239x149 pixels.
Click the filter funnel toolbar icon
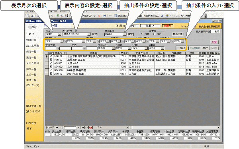pos(94,15)
